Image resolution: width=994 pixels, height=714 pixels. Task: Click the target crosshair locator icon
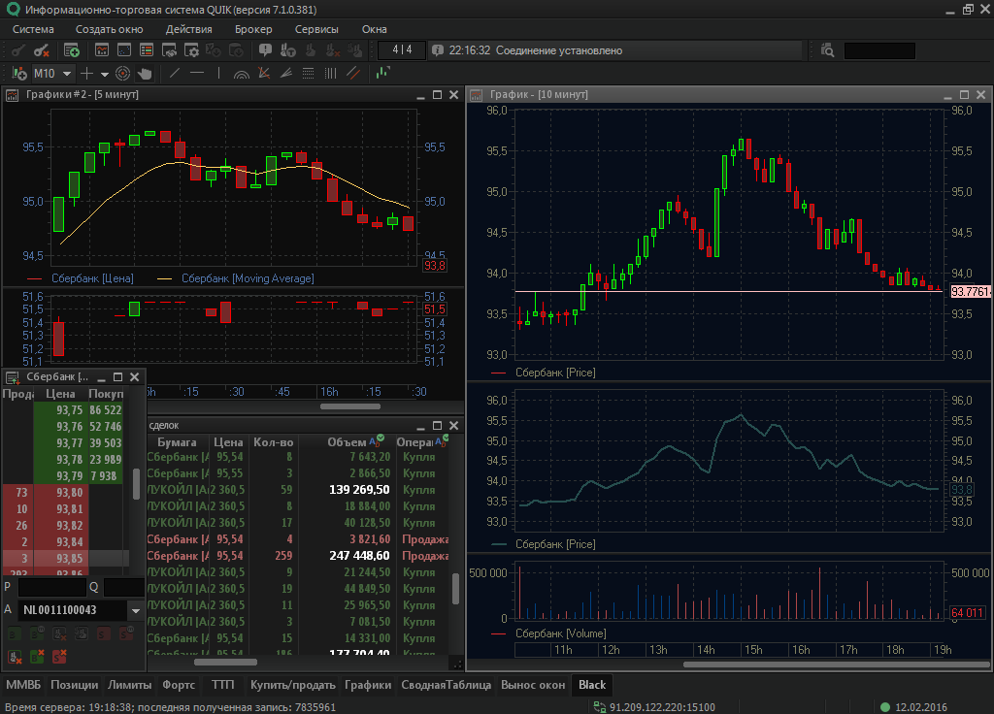pyautogui.click(x=123, y=73)
